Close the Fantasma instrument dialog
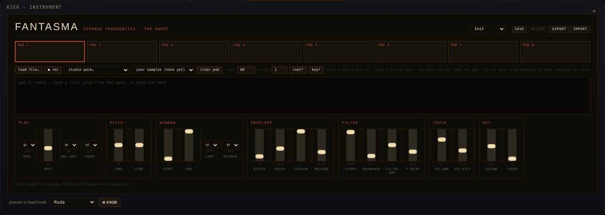This screenshot has height=215, width=605. pos(594,11)
